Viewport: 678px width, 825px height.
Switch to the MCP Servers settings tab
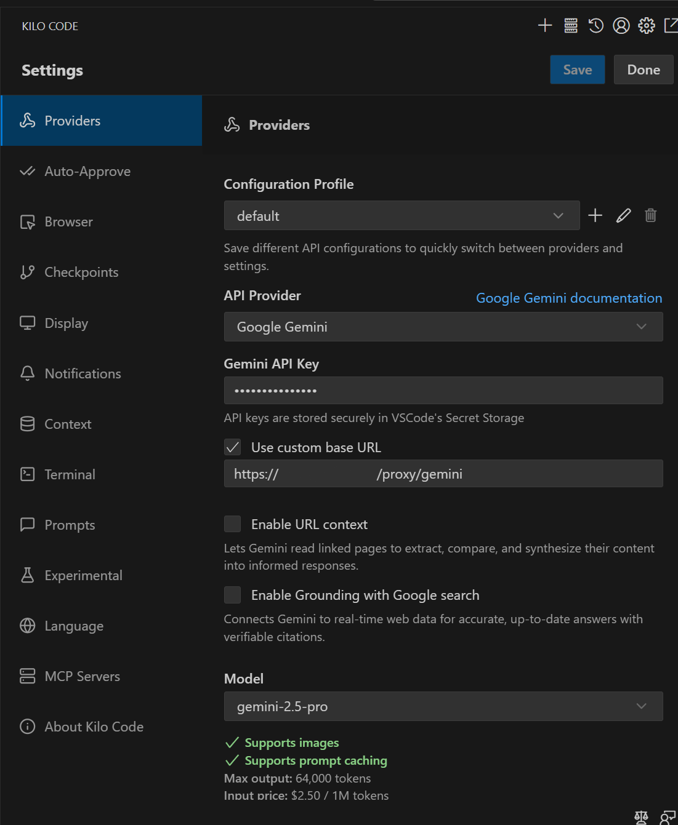(x=102, y=676)
